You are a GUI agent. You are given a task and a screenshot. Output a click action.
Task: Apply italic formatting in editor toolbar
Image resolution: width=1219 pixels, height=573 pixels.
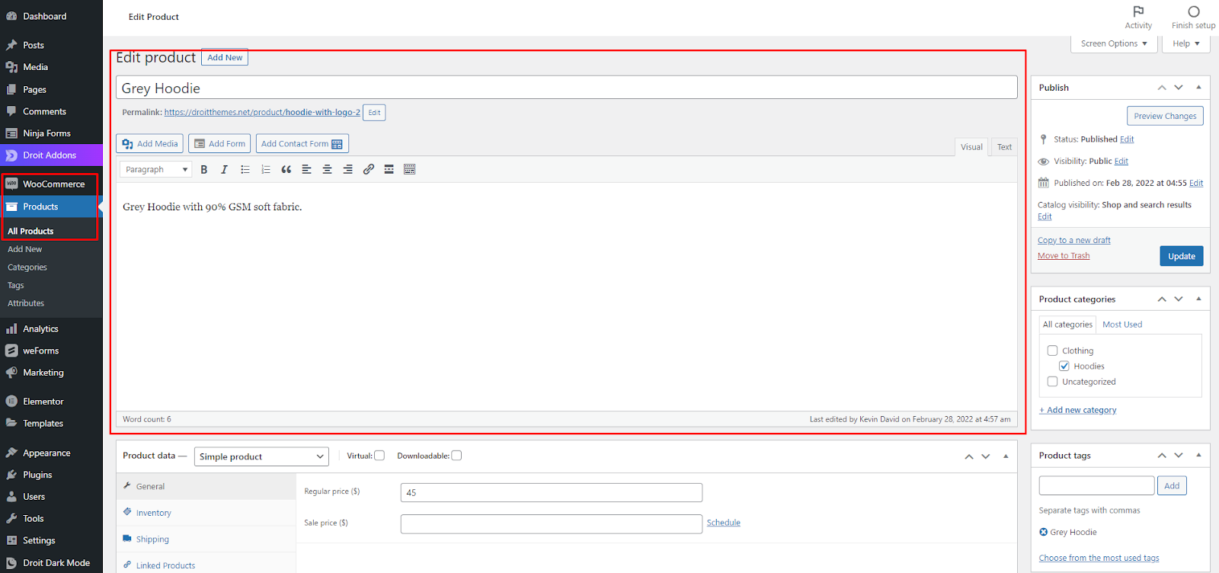[224, 169]
